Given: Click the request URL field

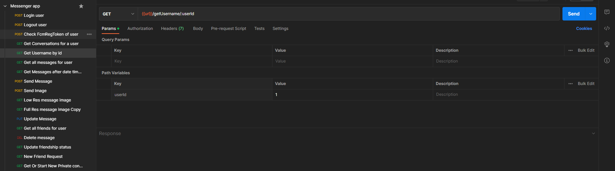Looking at the screenshot, I should coord(349,14).
